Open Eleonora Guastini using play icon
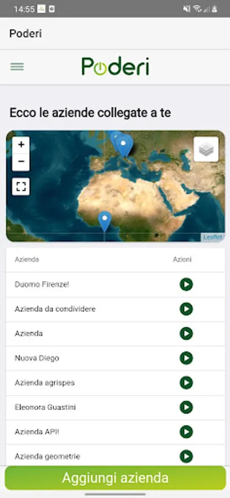The width and height of the screenshot is (230, 498). click(x=186, y=407)
